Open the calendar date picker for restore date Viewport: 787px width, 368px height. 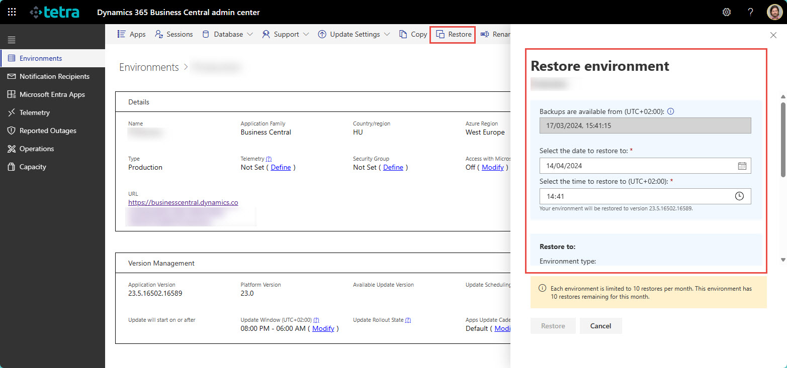coord(742,166)
